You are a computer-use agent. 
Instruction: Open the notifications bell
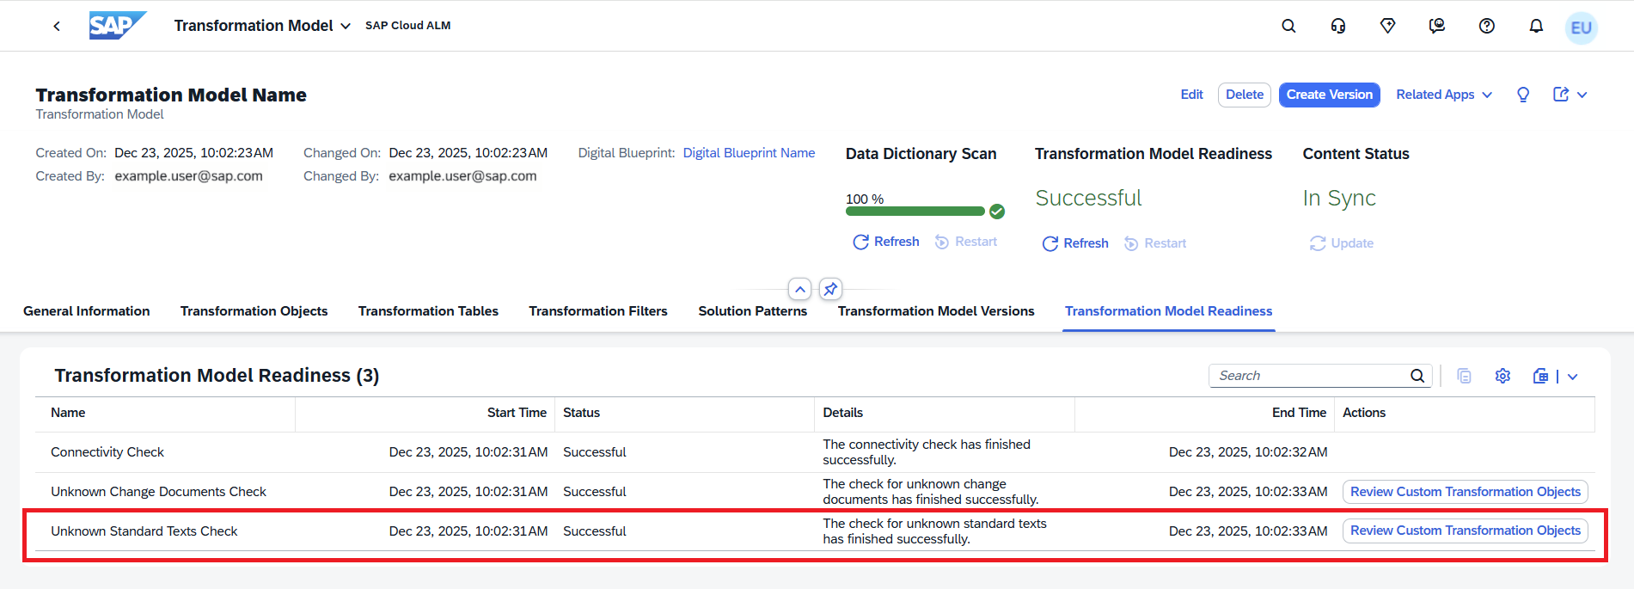(x=1536, y=26)
